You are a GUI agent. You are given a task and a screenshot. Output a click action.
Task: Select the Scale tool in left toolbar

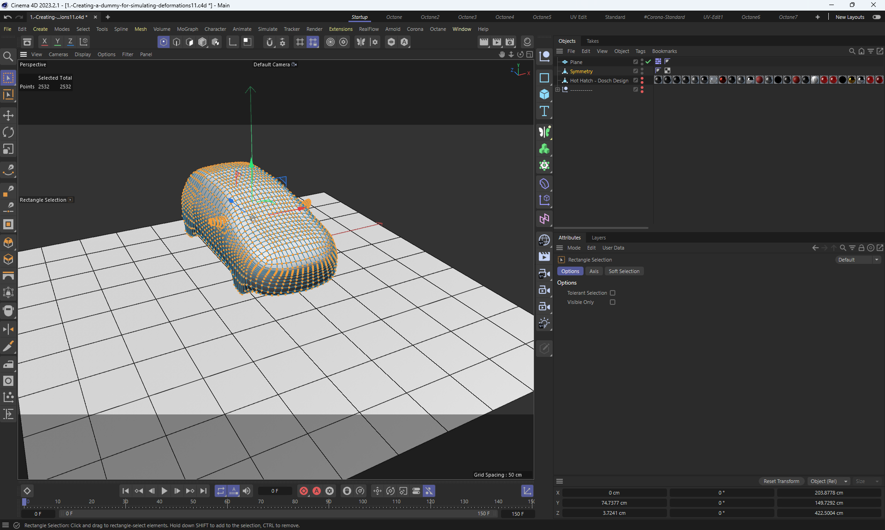click(x=8, y=149)
